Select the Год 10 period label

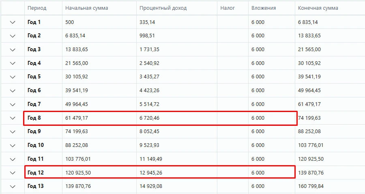point(36,145)
